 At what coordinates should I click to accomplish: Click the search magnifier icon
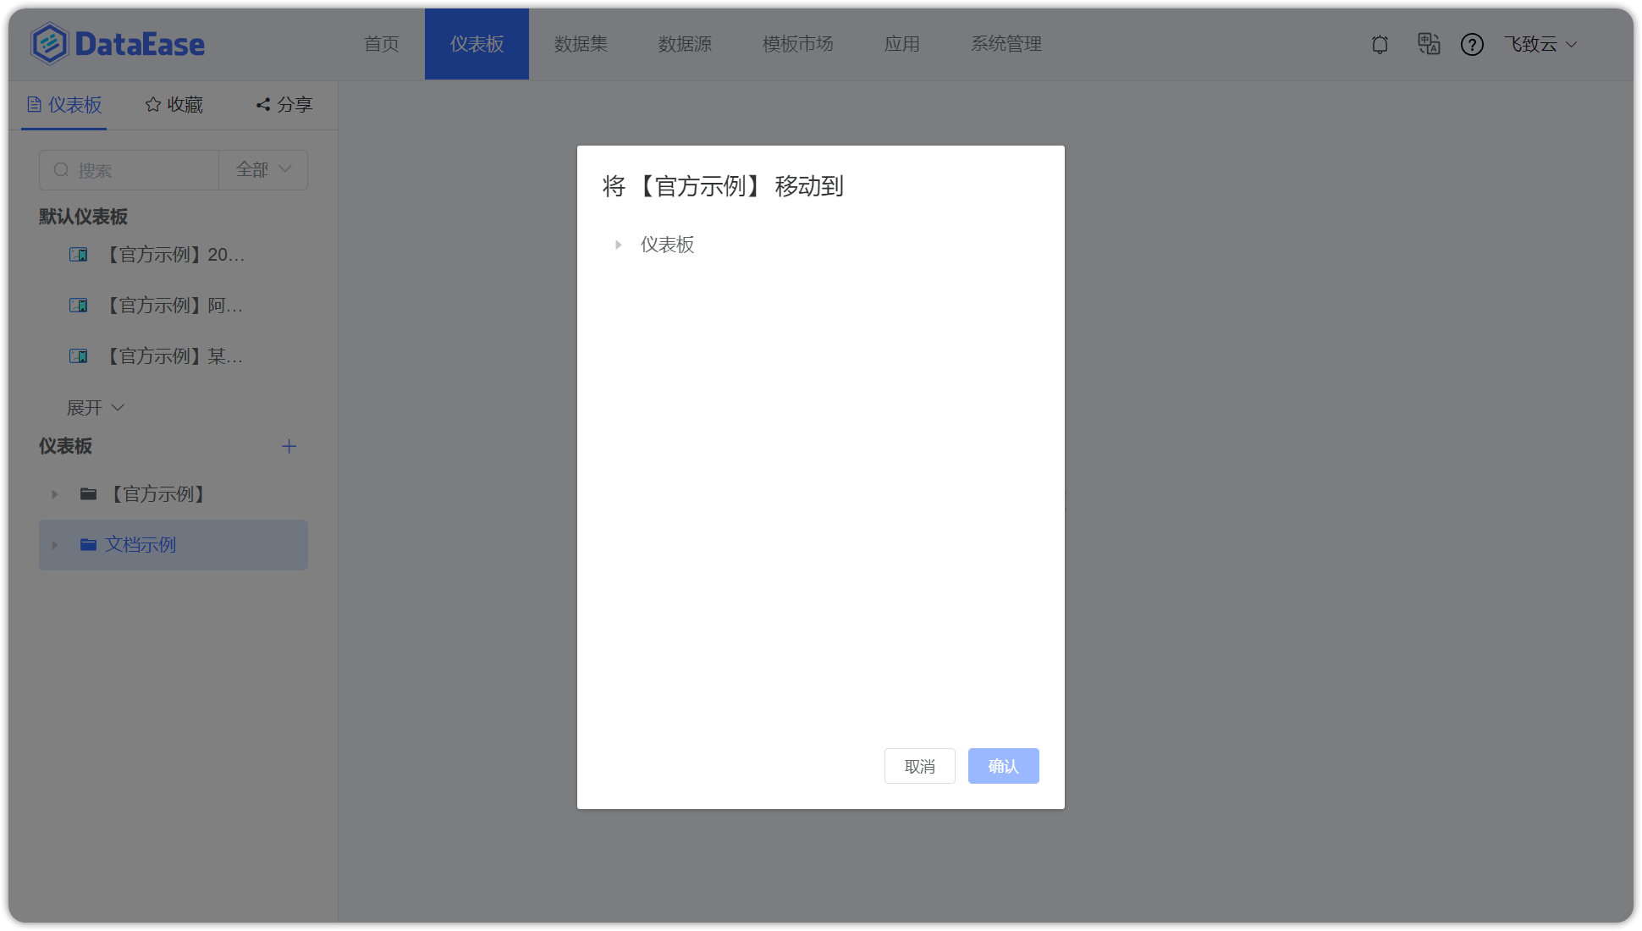61,170
